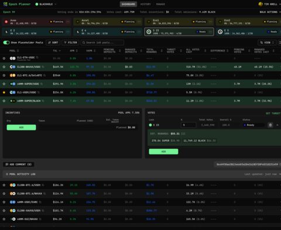
Task: Star the CL1-ETH-USDC pool
Action: click(4, 59)
